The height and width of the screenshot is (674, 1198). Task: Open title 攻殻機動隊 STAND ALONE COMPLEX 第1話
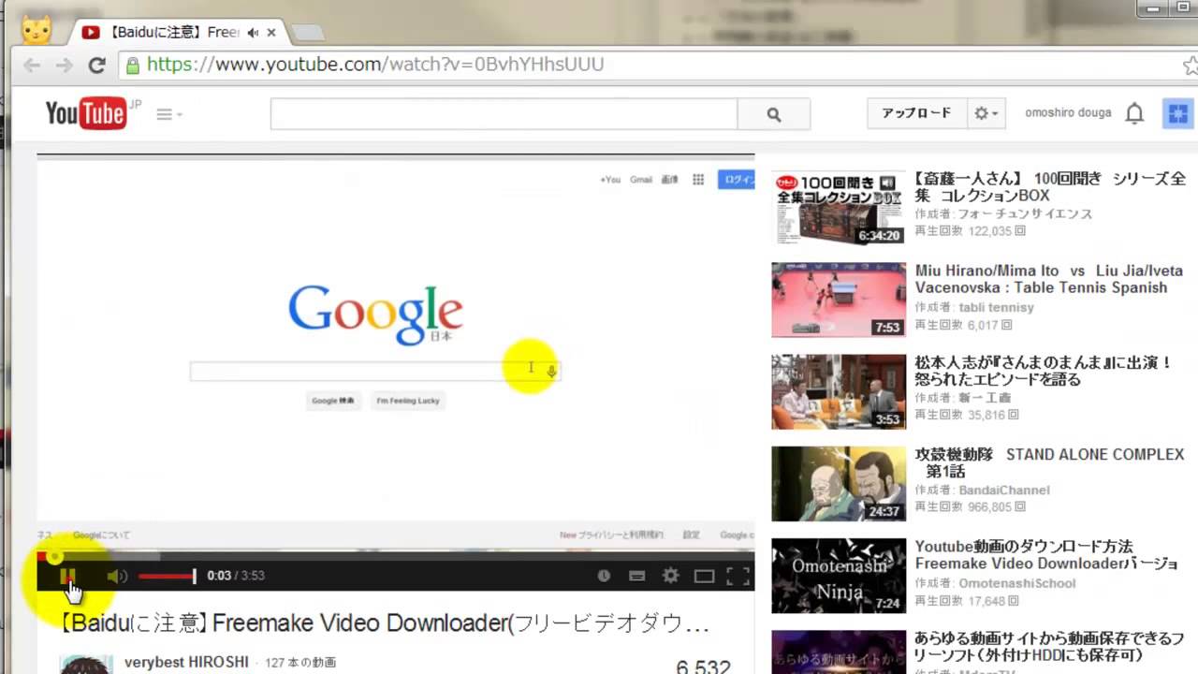pyautogui.click(x=1049, y=462)
